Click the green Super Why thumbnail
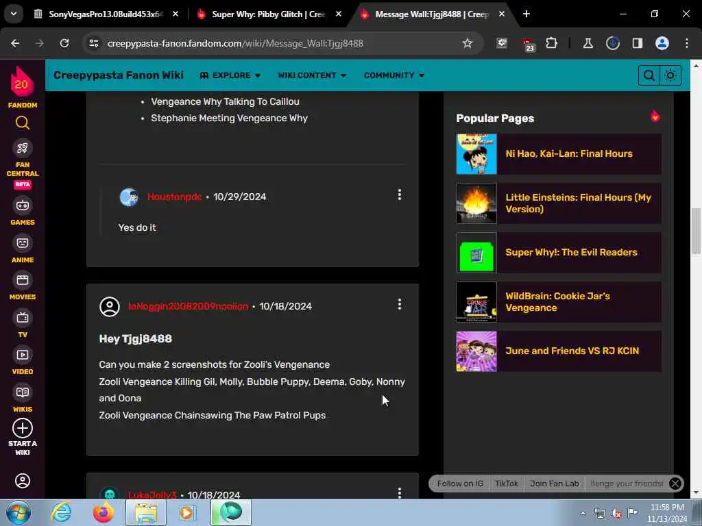This screenshot has width=702, height=526. click(476, 252)
